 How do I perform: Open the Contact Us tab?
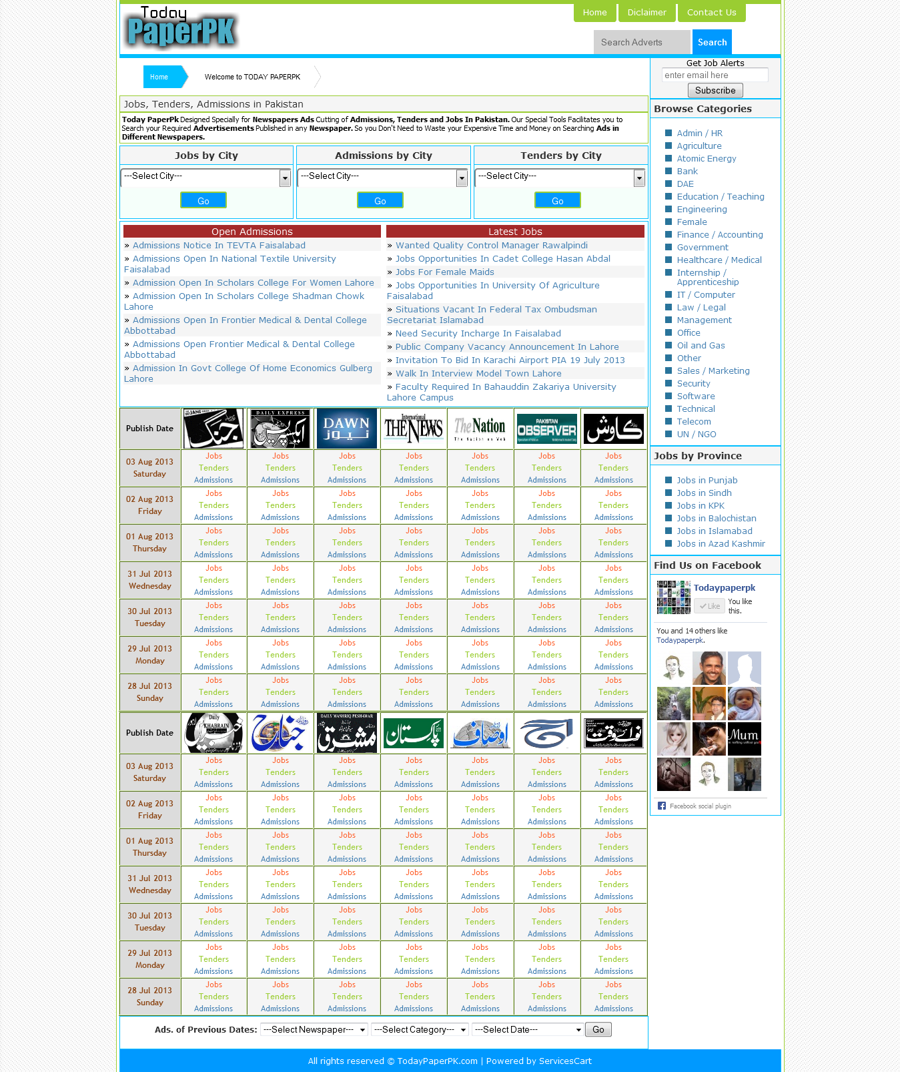coord(712,13)
